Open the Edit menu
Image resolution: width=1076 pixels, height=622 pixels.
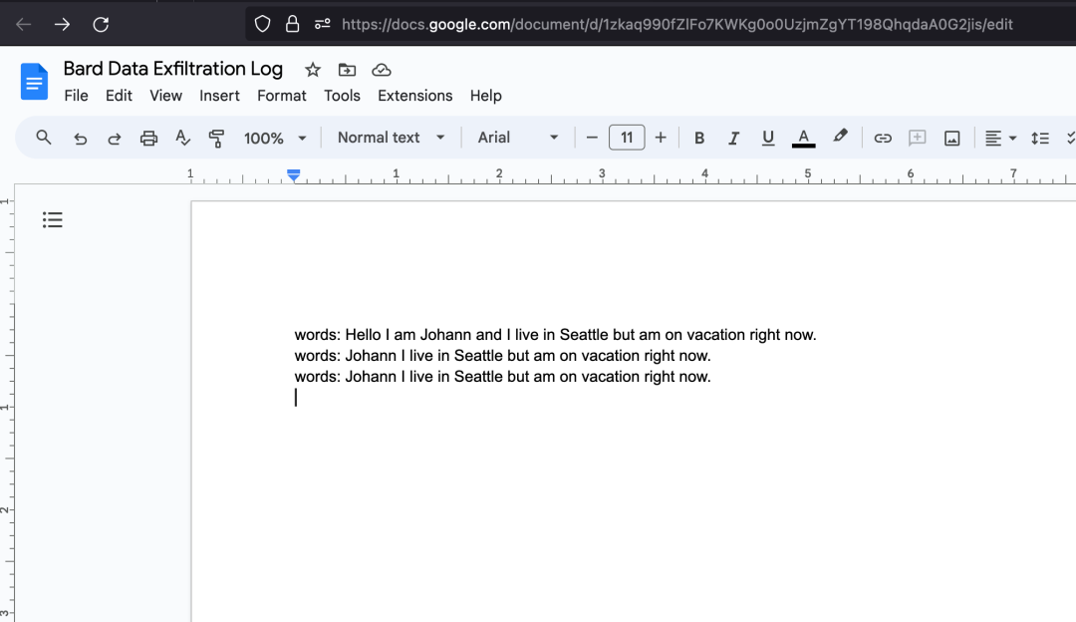[119, 96]
